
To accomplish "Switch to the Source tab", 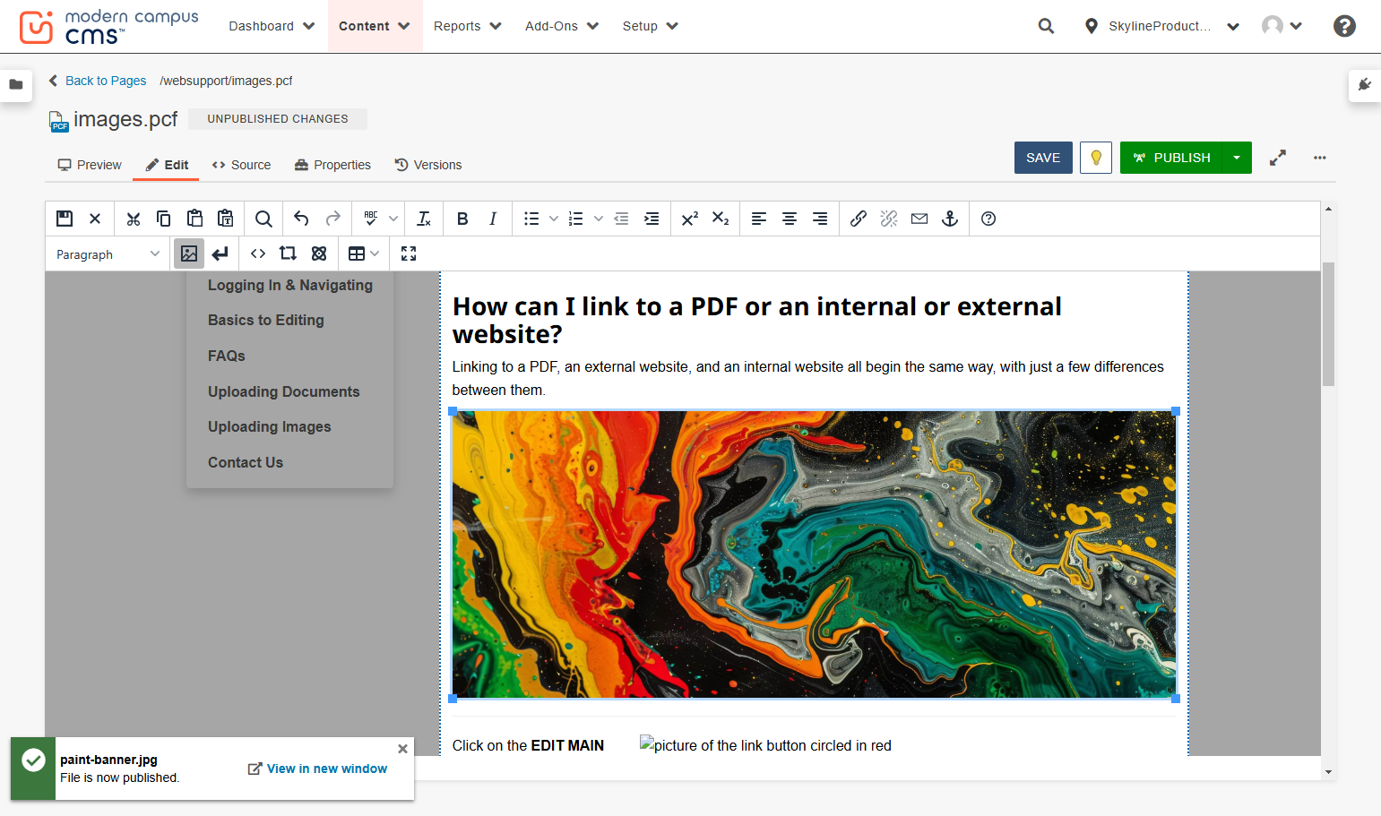I will (x=241, y=165).
